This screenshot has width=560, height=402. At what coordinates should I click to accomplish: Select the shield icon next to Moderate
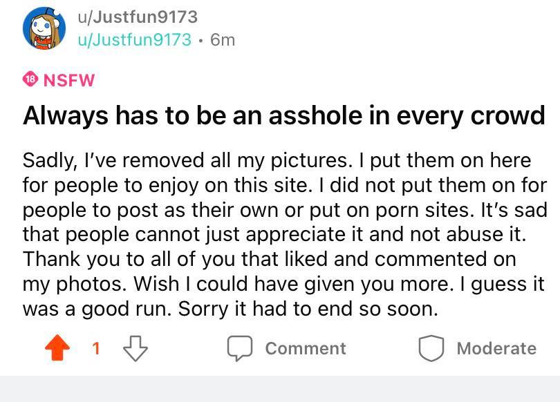coord(432,348)
